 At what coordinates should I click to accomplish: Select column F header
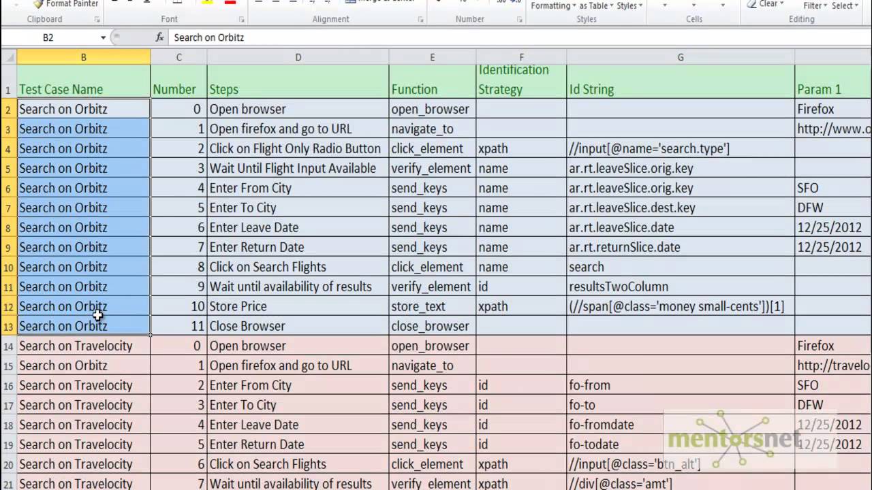521,57
